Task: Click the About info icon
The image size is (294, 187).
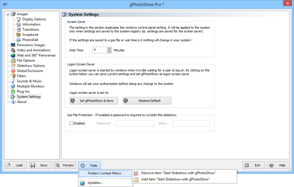Action: point(13,102)
